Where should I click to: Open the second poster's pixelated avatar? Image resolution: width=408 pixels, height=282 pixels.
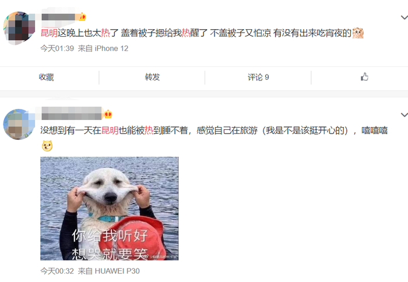pos(19,124)
